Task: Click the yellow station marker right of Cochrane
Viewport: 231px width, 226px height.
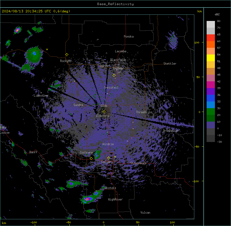Action: 91,159
